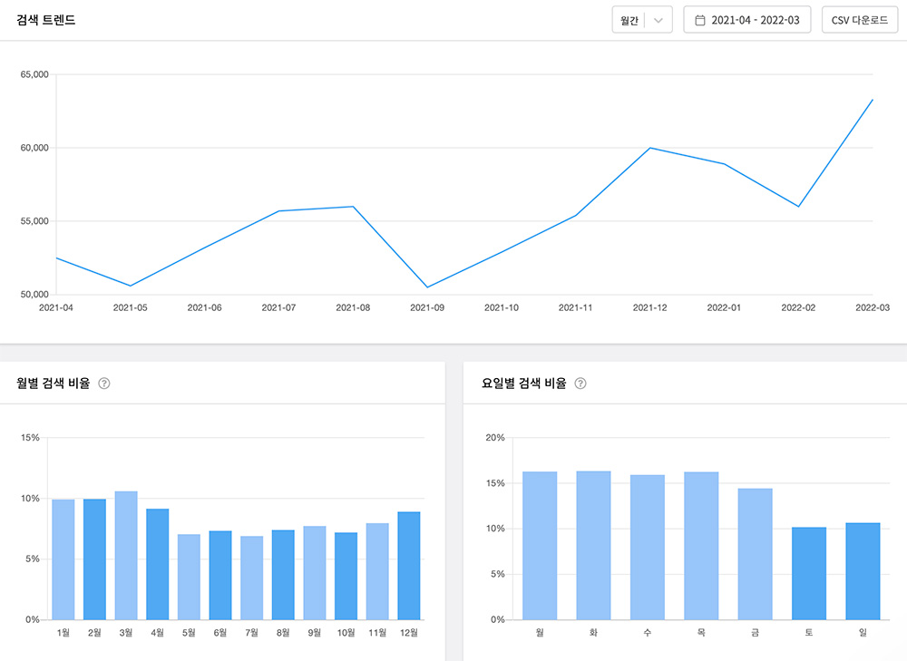Click the 2021-10 x-axis label
This screenshot has height=661, width=907.
(x=502, y=307)
